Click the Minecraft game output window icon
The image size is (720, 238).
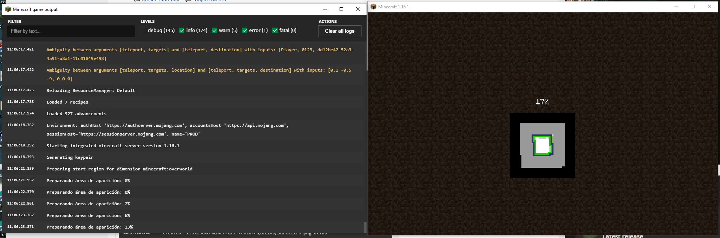point(8,9)
